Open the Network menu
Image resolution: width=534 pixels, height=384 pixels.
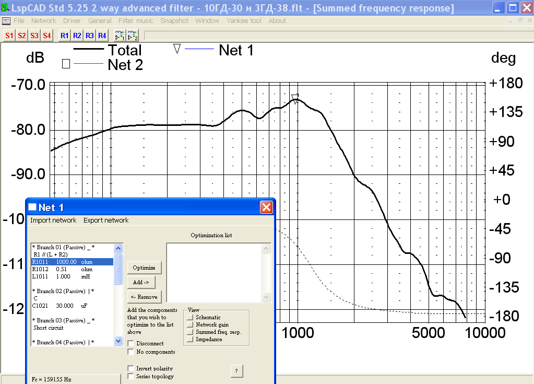(x=44, y=21)
